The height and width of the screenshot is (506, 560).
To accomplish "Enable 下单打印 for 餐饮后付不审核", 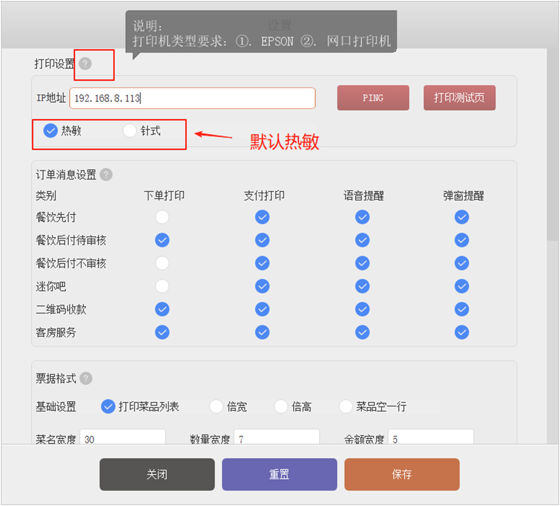I will click(162, 263).
